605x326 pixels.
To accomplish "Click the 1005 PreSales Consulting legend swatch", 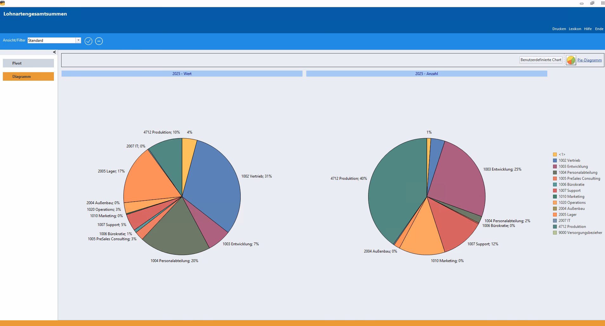I will tap(555, 179).
